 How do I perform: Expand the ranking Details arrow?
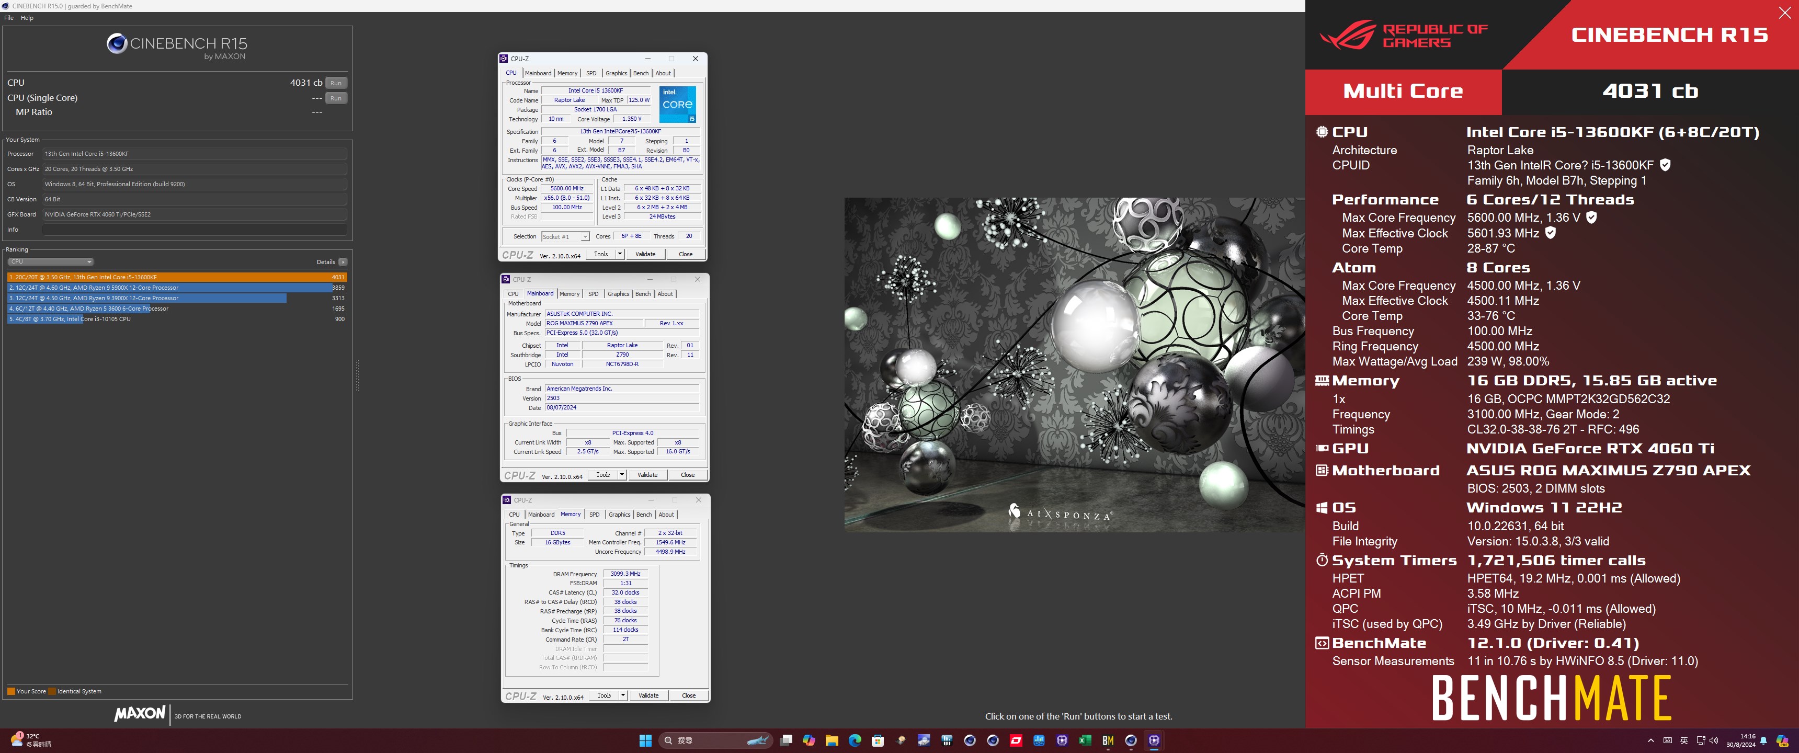(x=343, y=262)
